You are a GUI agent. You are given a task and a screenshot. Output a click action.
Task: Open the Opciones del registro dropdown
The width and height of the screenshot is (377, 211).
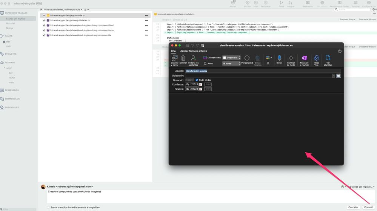click(x=362, y=187)
